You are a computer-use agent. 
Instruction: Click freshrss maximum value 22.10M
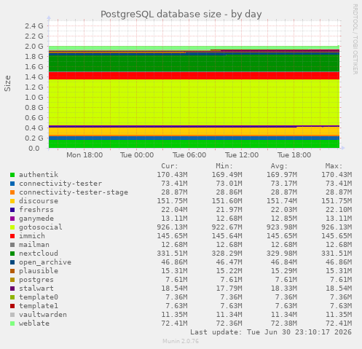pos(339,210)
